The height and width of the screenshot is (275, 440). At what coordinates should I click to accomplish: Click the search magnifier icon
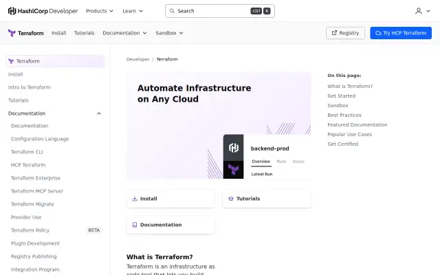[x=172, y=11]
